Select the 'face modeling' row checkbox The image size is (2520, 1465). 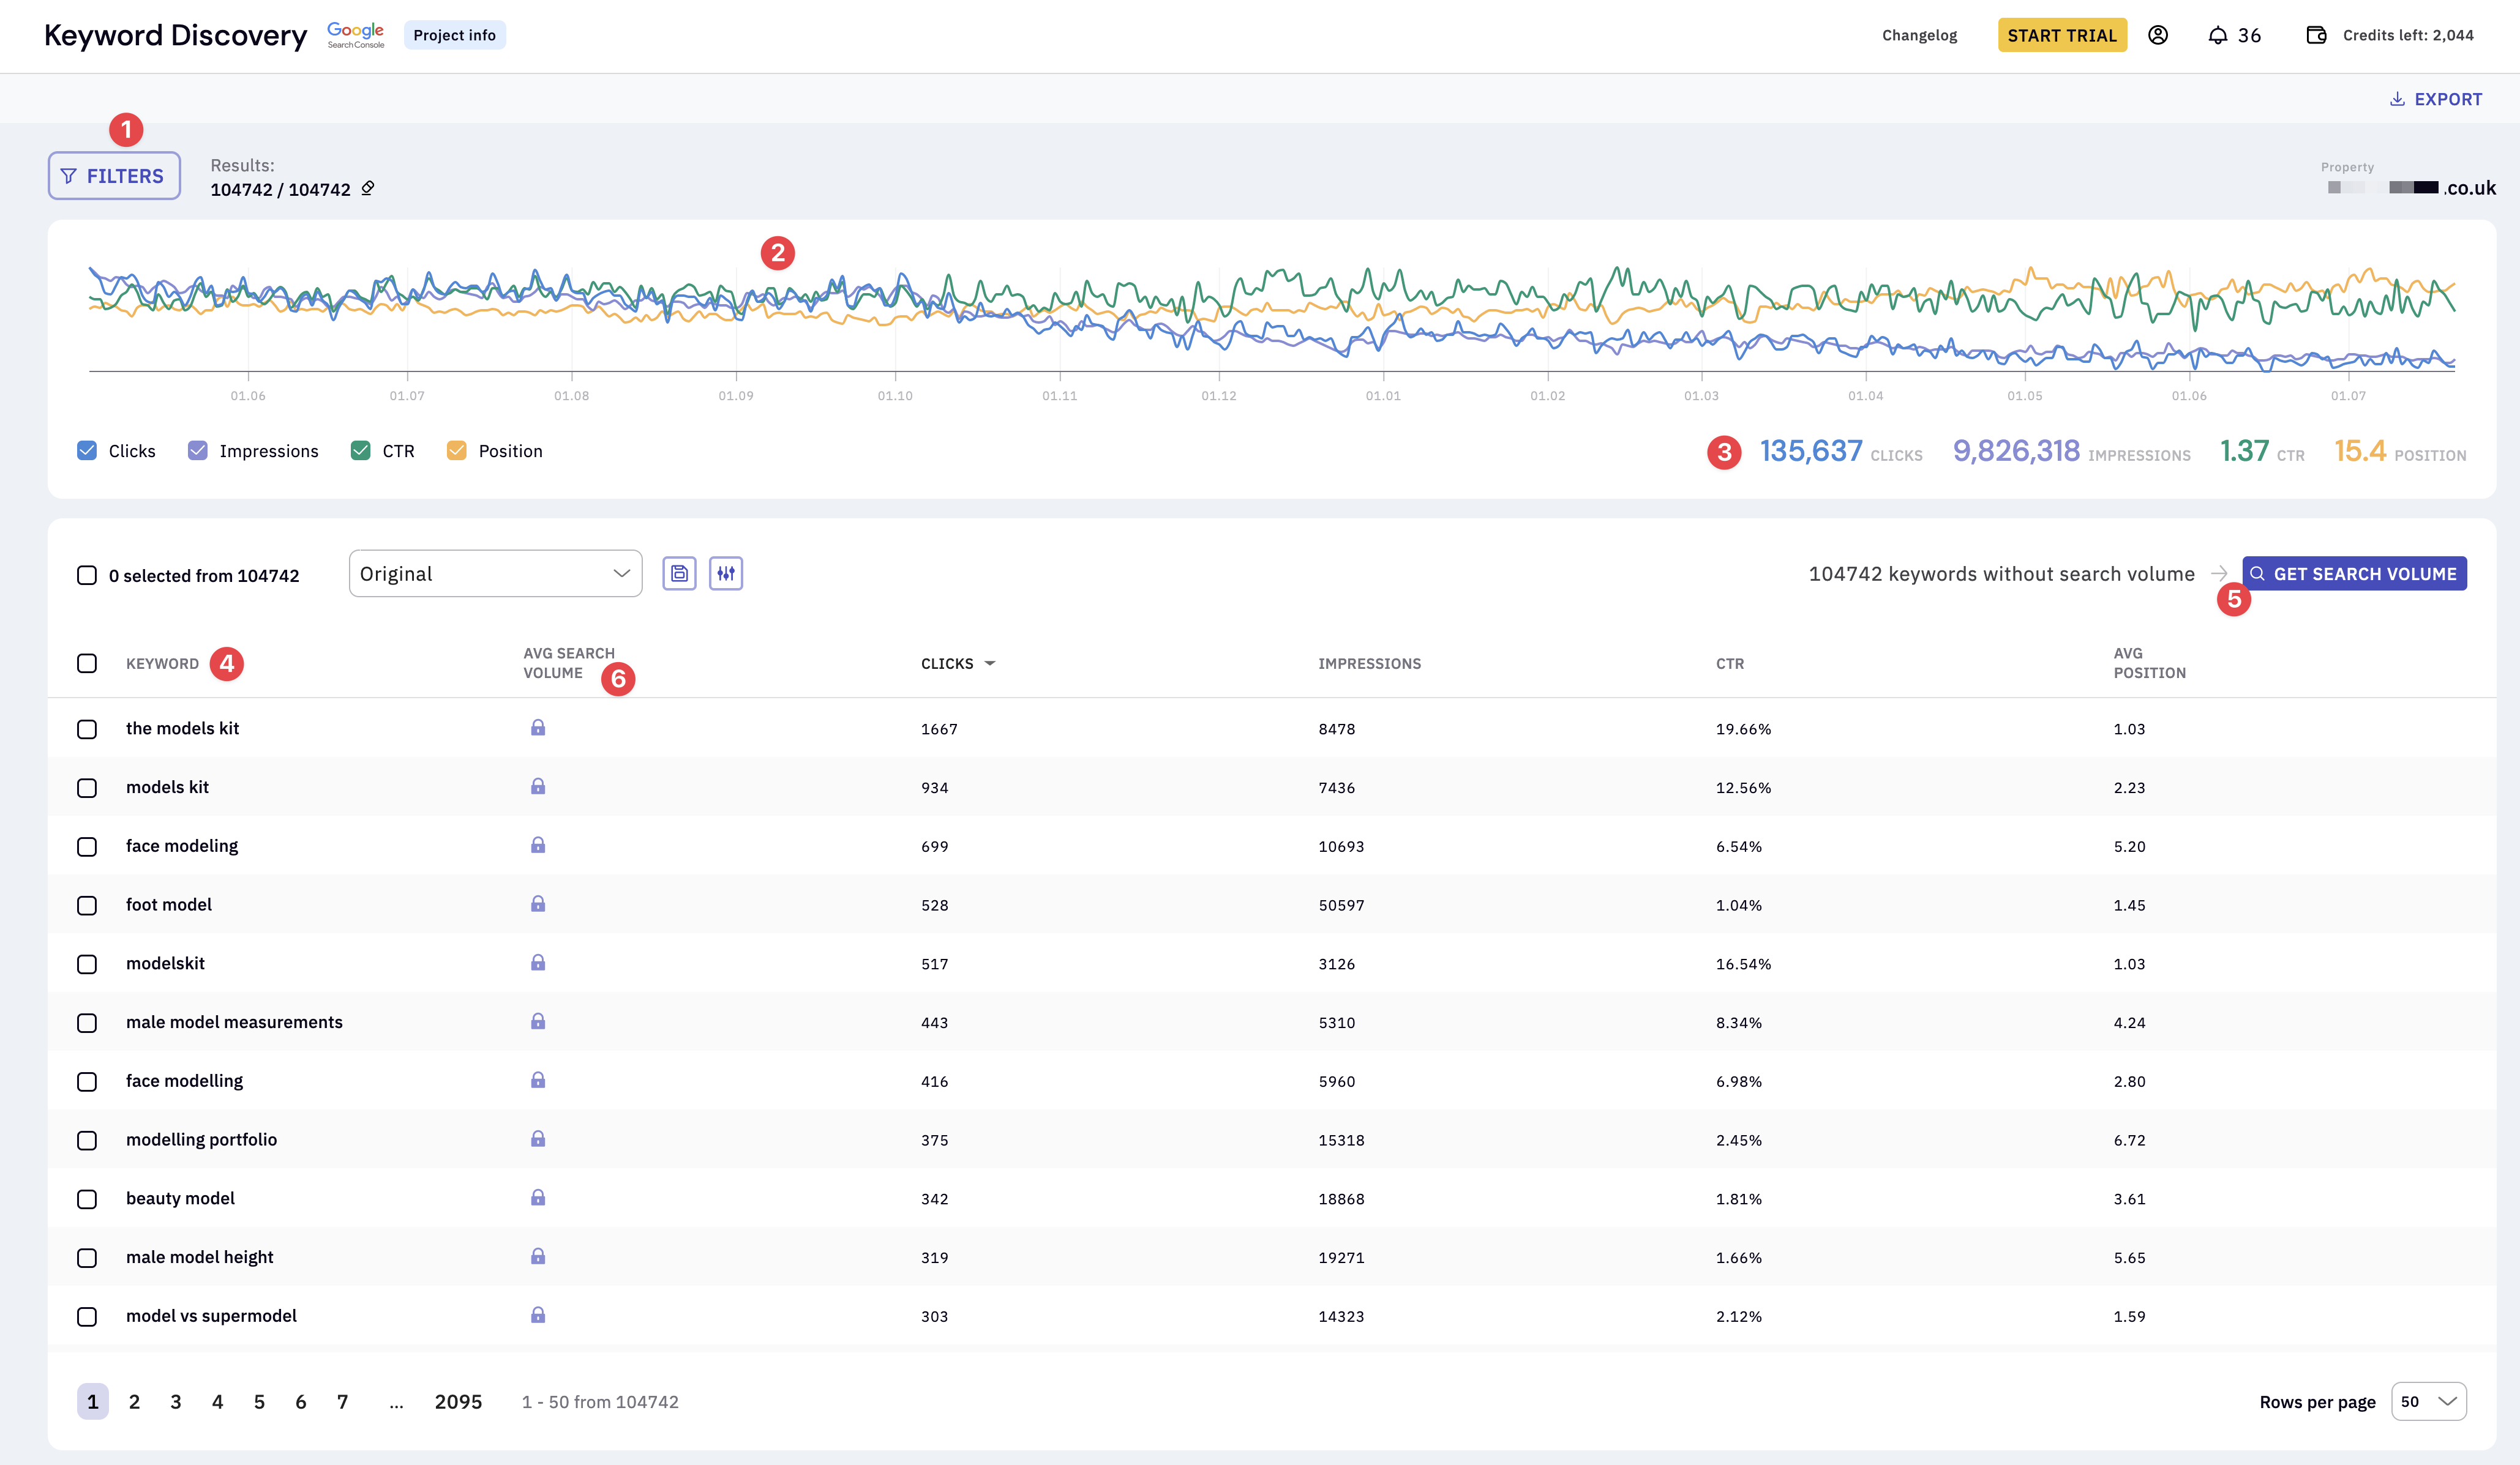coord(87,846)
